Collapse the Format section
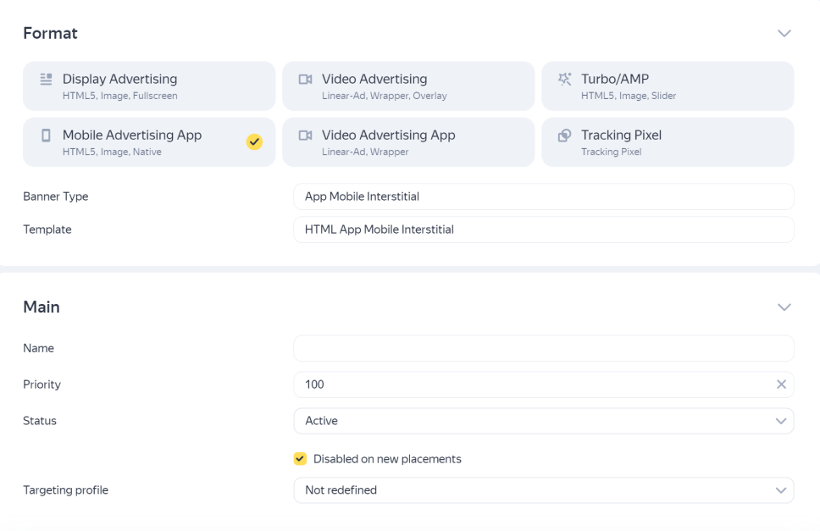 784,34
